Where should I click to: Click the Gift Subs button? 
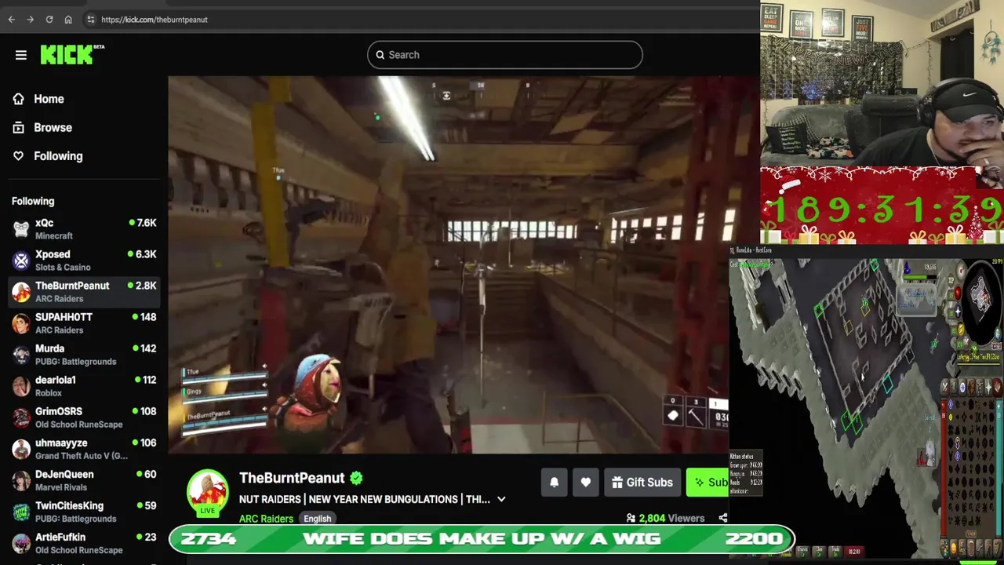coord(642,483)
